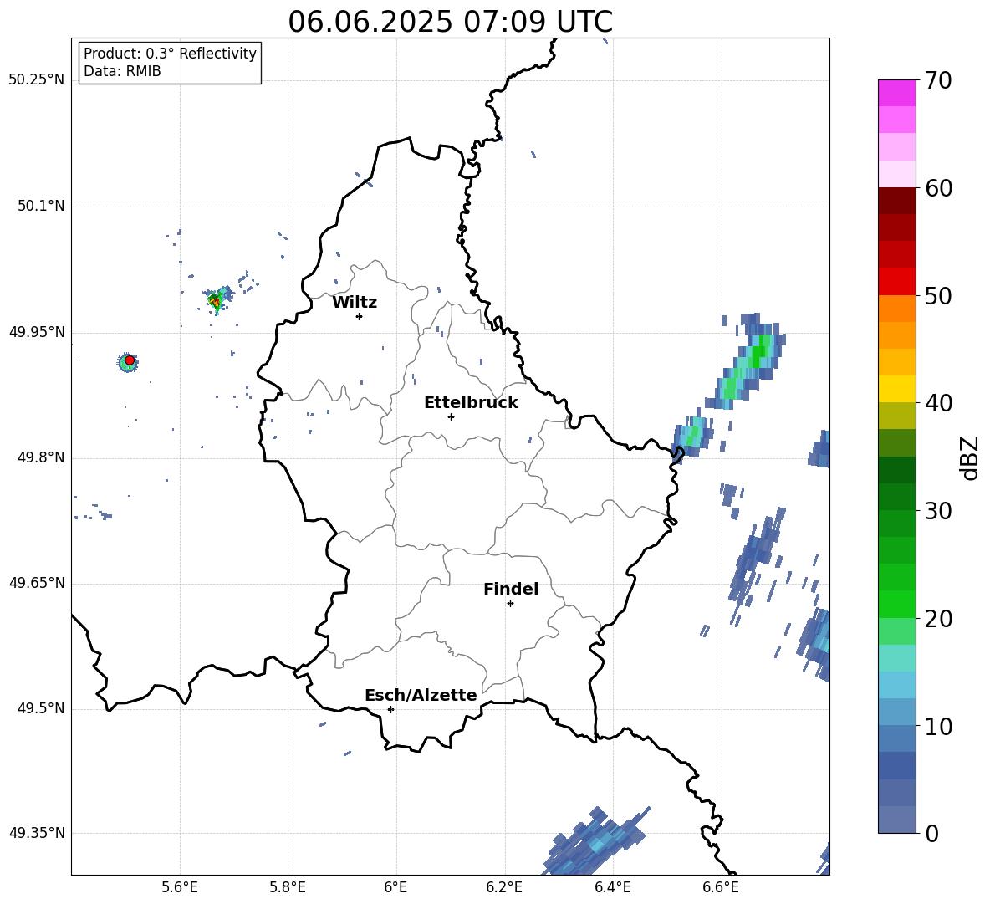Image resolution: width=990 pixels, height=904 pixels.
Task: Click the dark red colorbar segment below 60
Action: (896, 201)
